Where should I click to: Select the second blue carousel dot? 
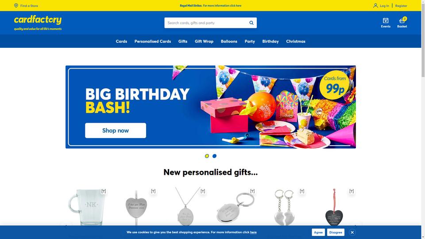click(214, 156)
